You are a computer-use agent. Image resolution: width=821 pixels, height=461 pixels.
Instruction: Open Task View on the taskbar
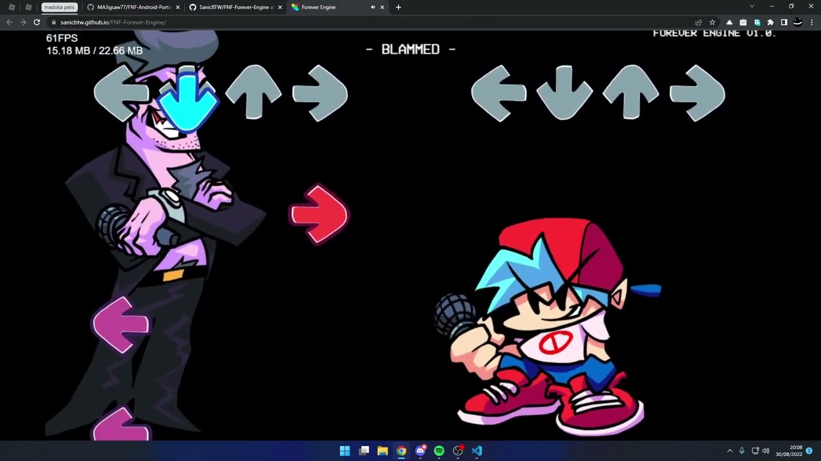coord(364,451)
